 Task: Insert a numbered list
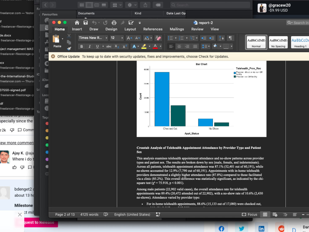(x=181, y=38)
